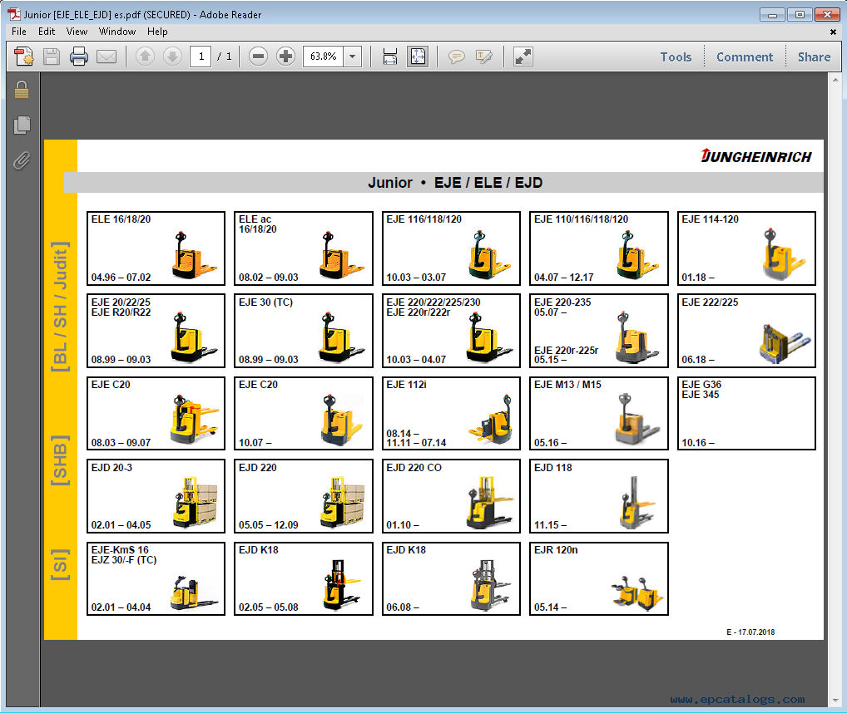Select EJE C20 card dated 10.07

[x=303, y=413]
